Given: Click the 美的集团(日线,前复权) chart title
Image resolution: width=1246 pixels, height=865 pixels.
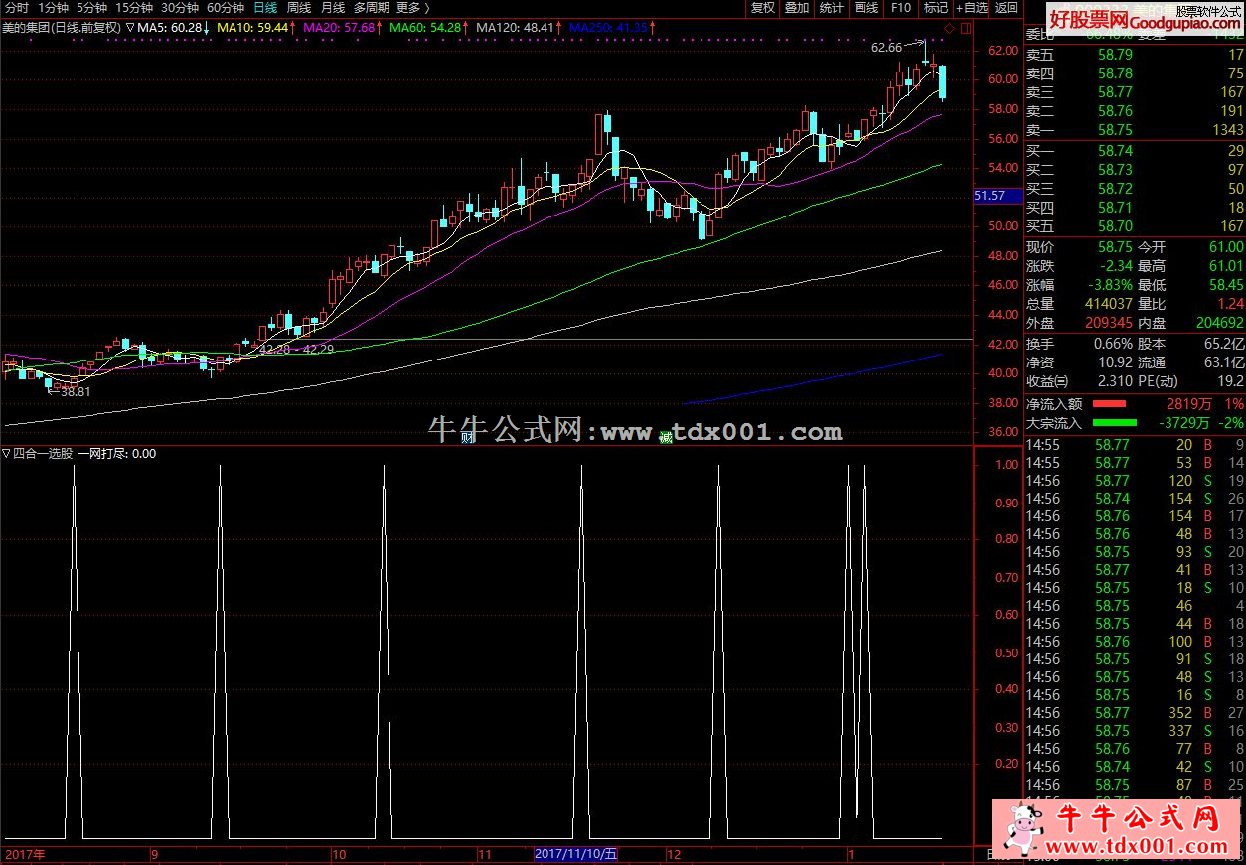Looking at the screenshot, I should [x=62, y=27].
